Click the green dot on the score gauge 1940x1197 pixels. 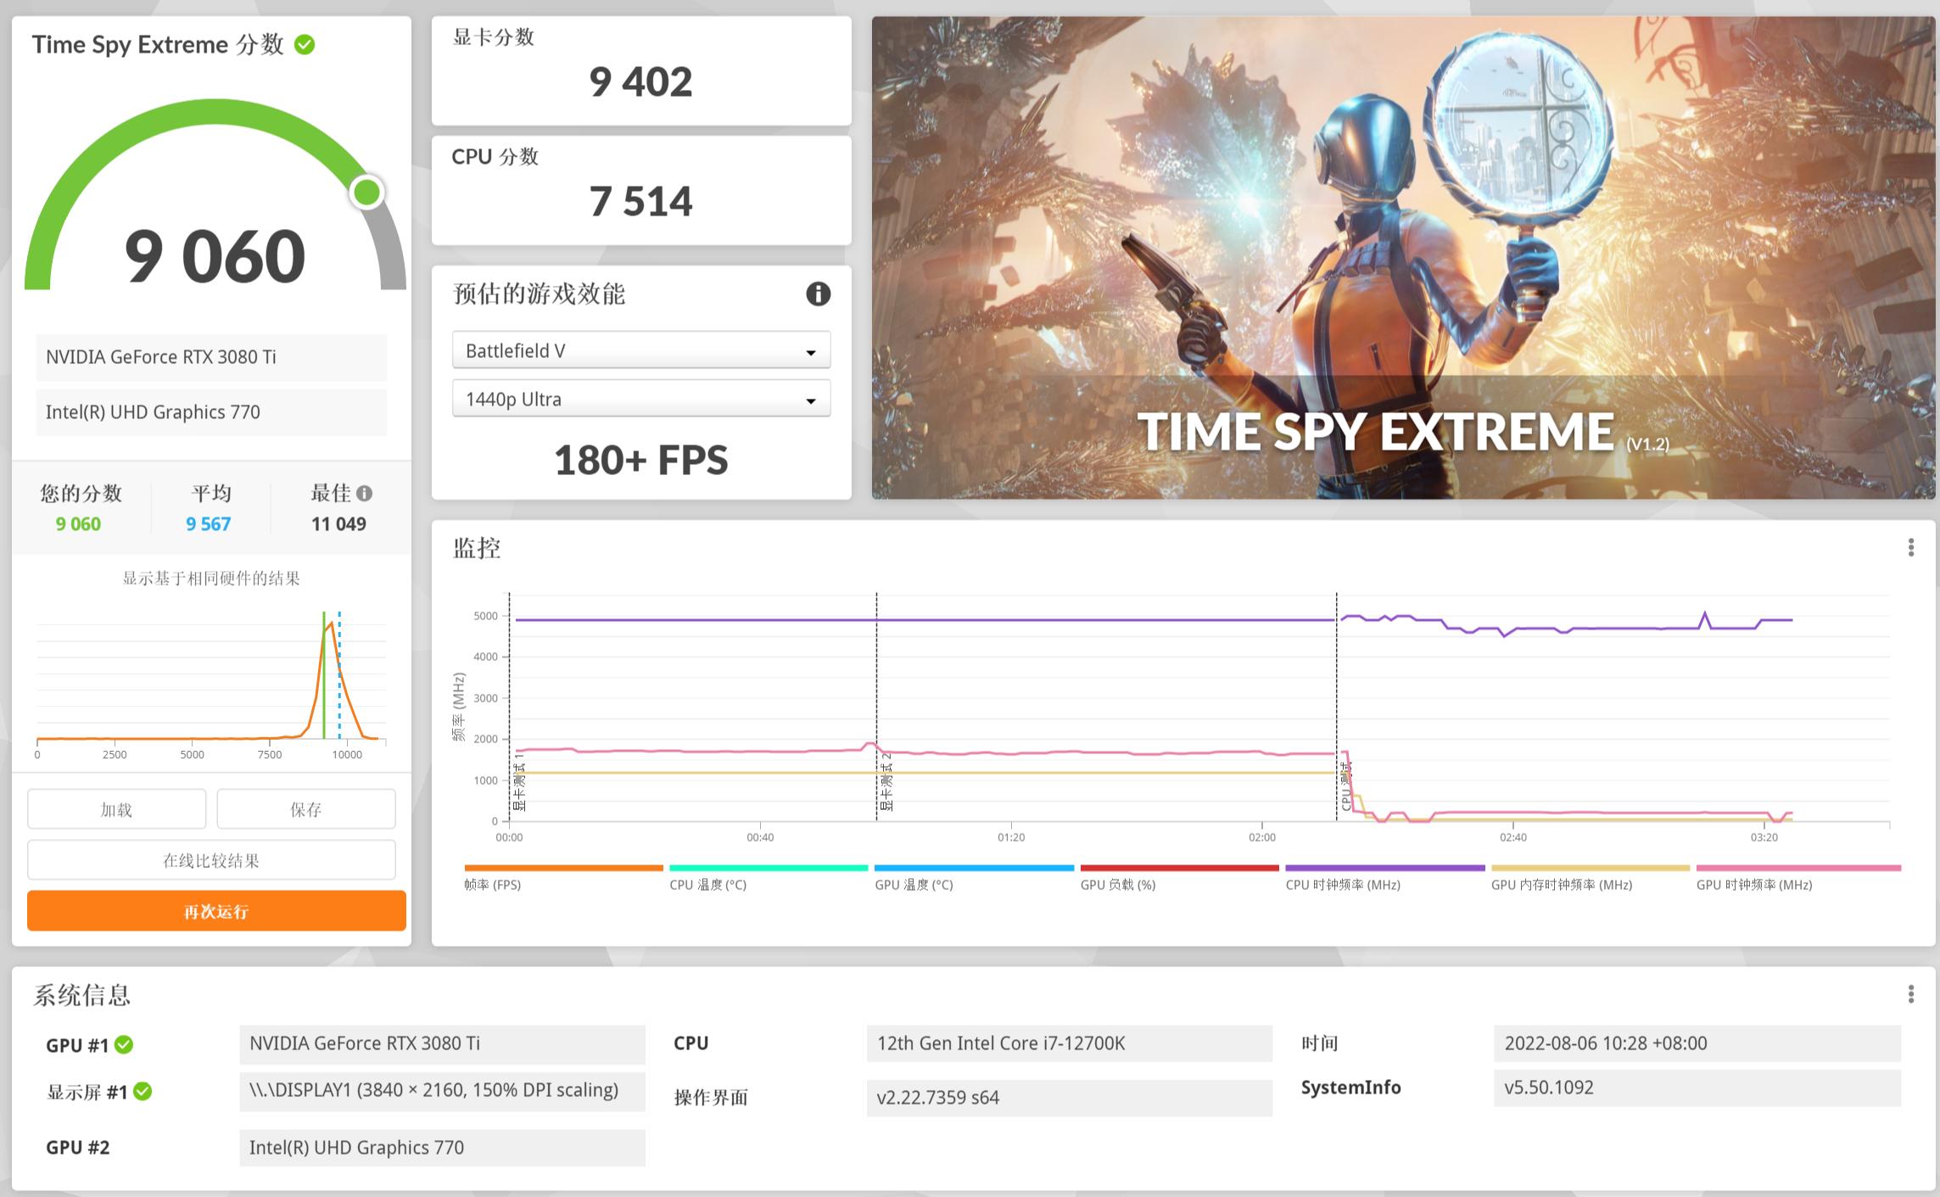[367, 193]
